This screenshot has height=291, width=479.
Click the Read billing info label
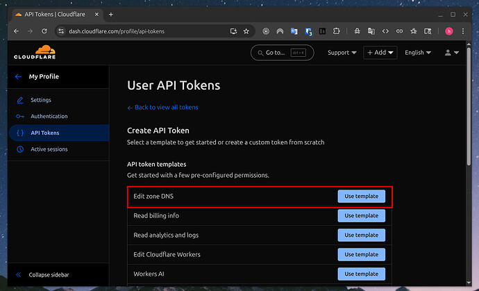156,216
